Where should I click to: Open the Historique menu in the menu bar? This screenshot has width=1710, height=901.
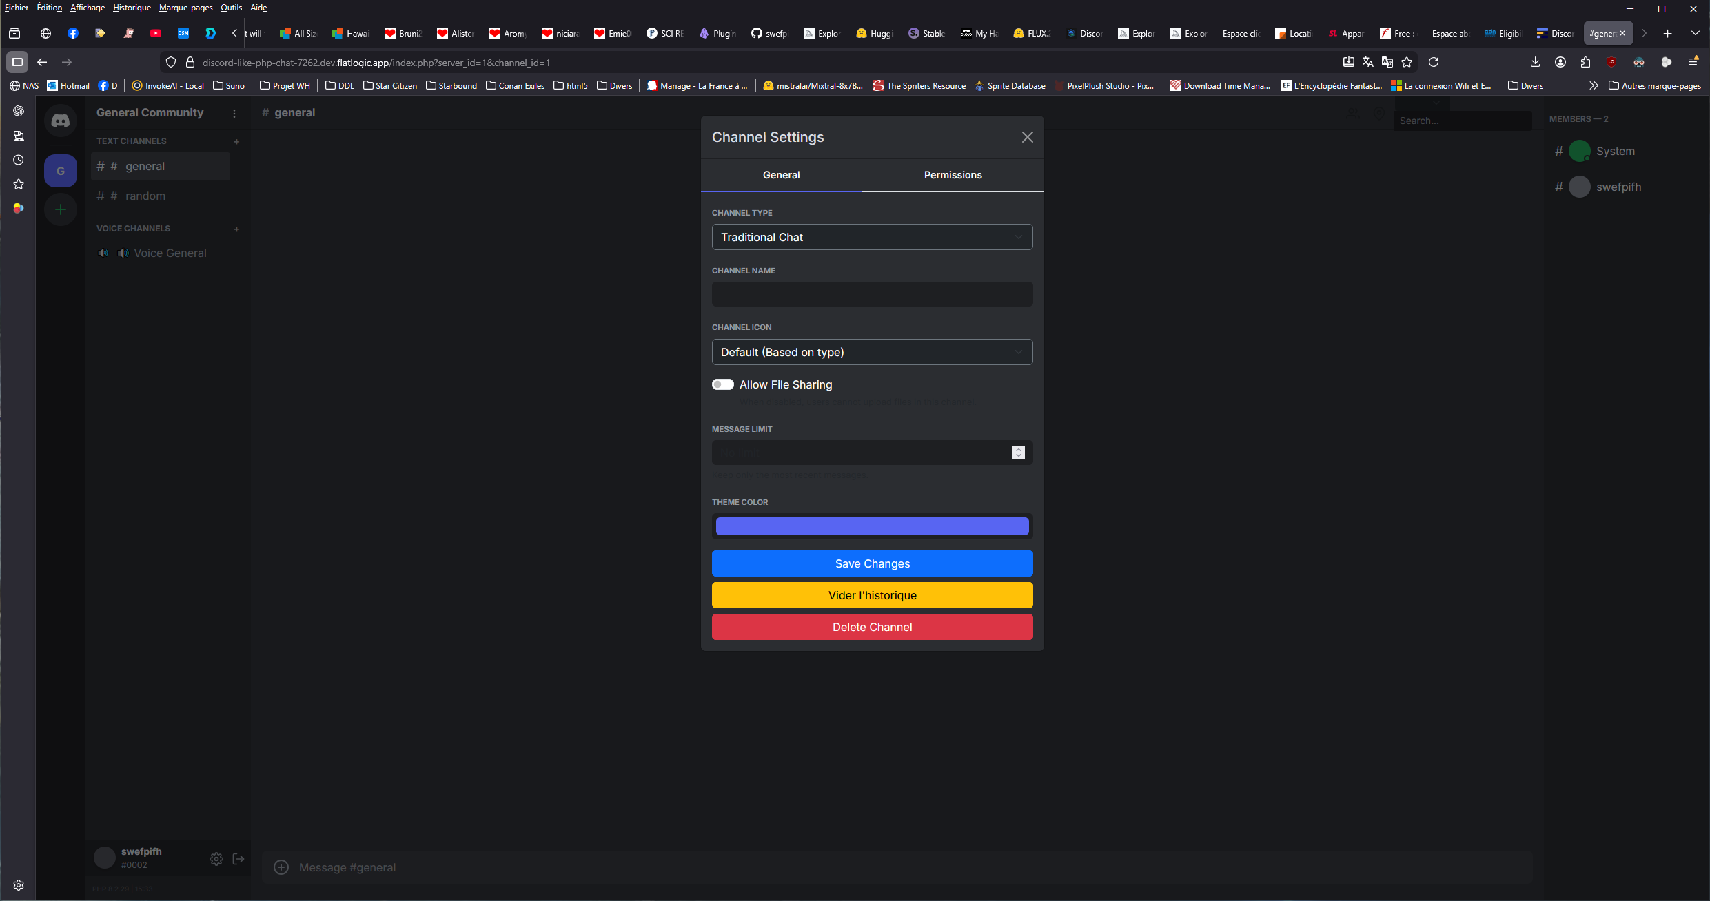[x=132, y=8]
